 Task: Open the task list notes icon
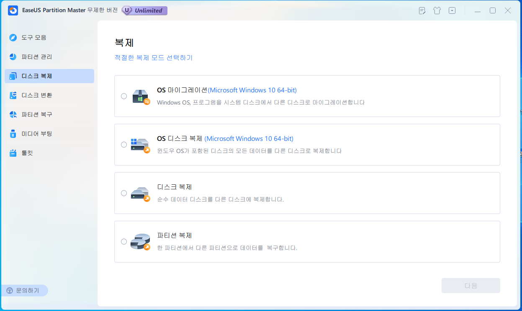pos(422,11)
